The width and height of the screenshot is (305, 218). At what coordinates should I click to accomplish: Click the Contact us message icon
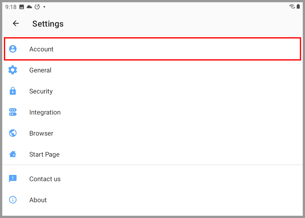click(x=13, y=179)
